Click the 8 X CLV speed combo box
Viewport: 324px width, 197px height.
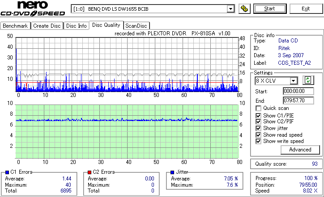[276, 81]
